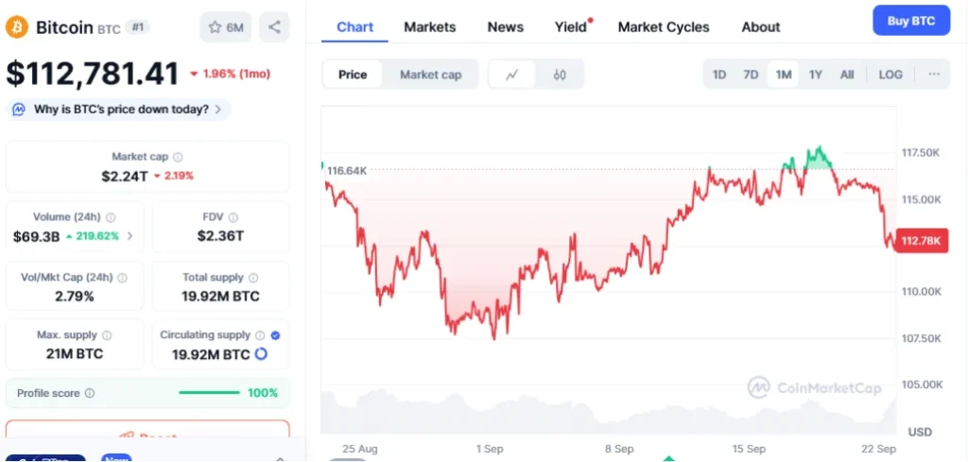Toggle chart to Price view
Image resolution: width=968 pixels, height=462 pixels.
353,75
